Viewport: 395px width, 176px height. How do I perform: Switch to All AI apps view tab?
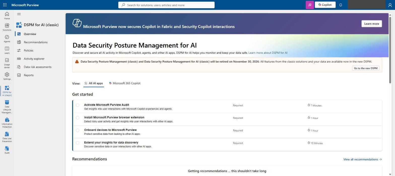coord(93,83)
